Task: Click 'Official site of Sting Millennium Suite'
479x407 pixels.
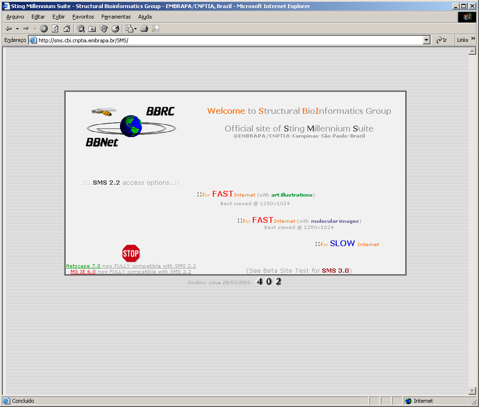Action: coord(299,129)
